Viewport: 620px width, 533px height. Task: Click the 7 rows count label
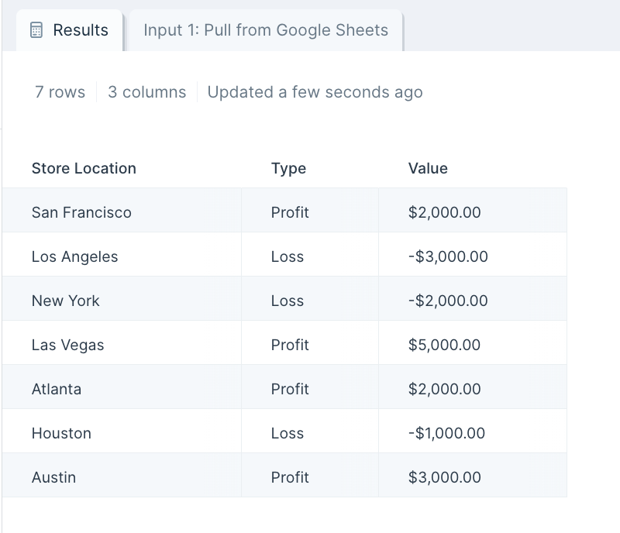[60, 92]
